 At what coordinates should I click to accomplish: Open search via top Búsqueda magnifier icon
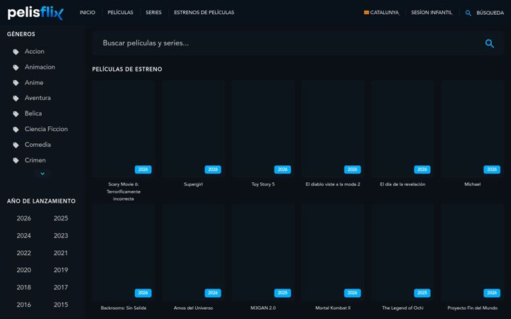tap(468, 13)
